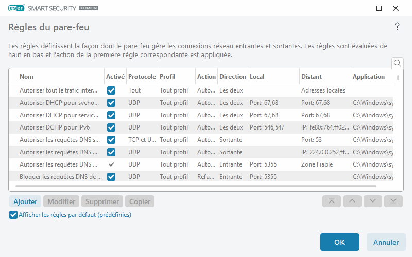Select rule 'Autoriser DHCP pour servic...'
This screenshot has height=257, width=412.
click(59, 115)
